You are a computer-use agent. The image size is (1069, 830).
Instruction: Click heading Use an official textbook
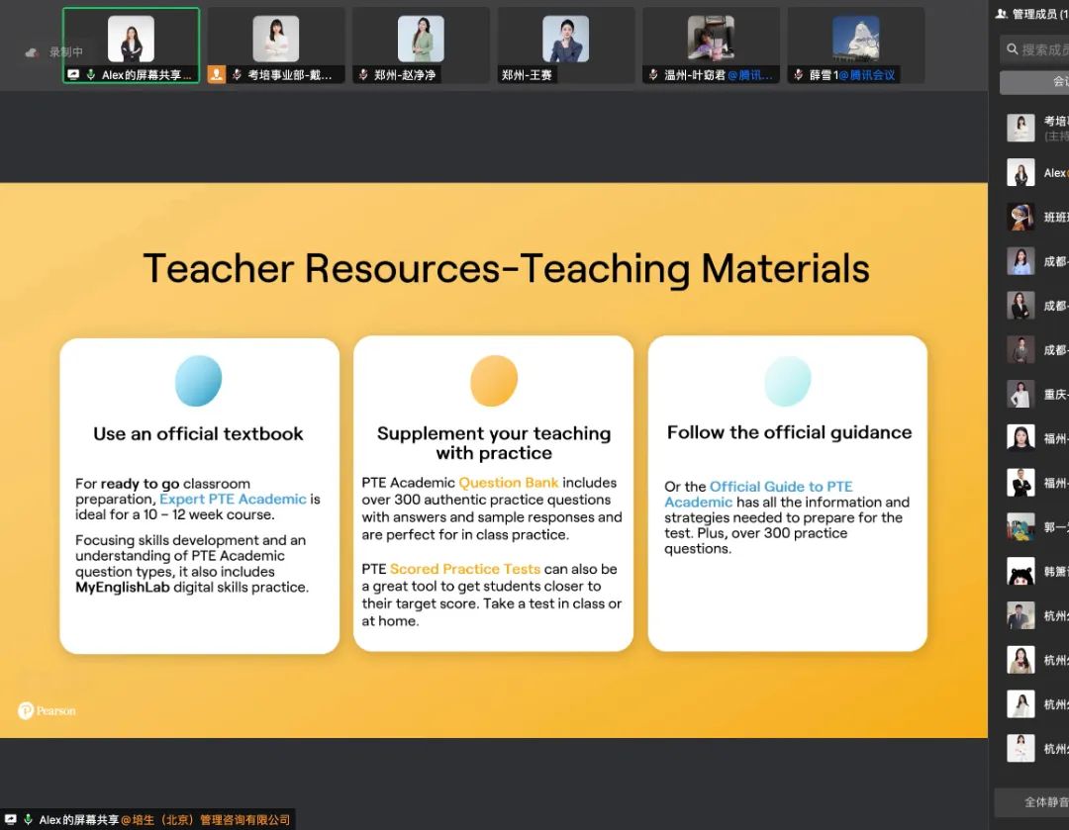(198, 434)
